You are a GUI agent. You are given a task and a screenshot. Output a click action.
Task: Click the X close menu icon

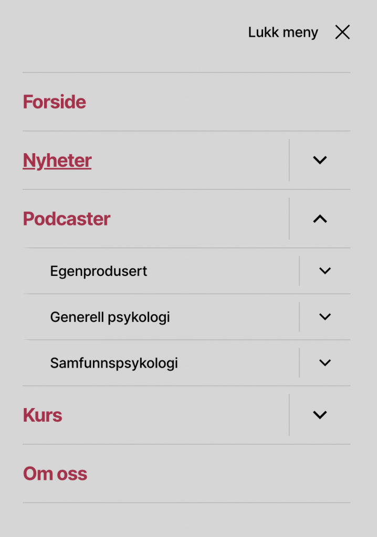(342, 33)
